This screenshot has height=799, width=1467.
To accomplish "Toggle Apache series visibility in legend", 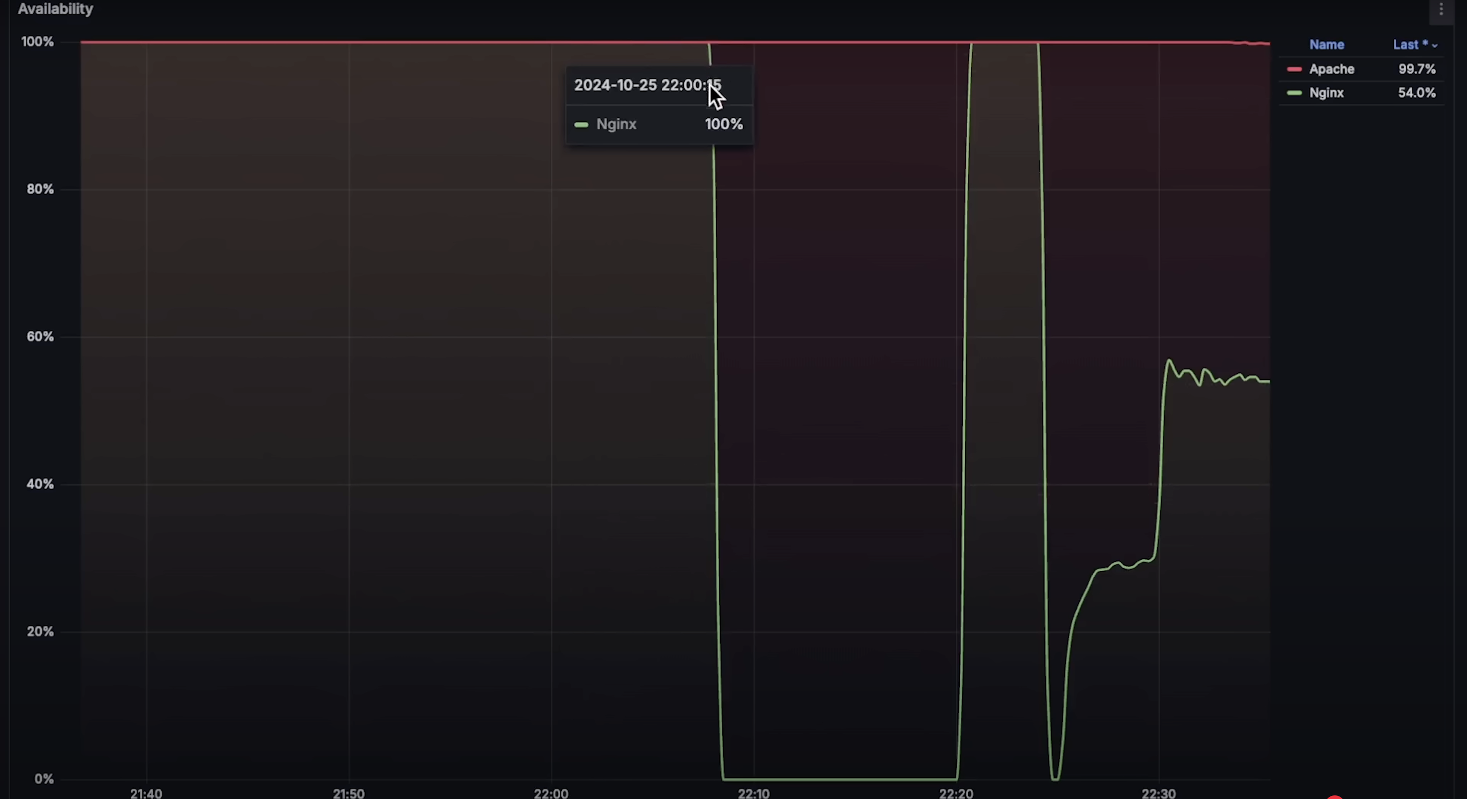I will pos(1331,70).
